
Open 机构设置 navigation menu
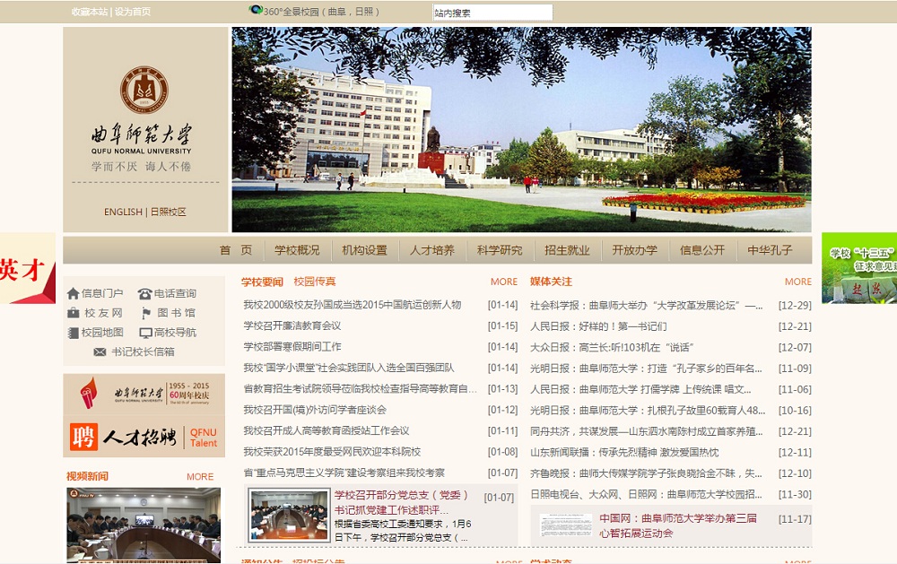click(x=364, y=250)
